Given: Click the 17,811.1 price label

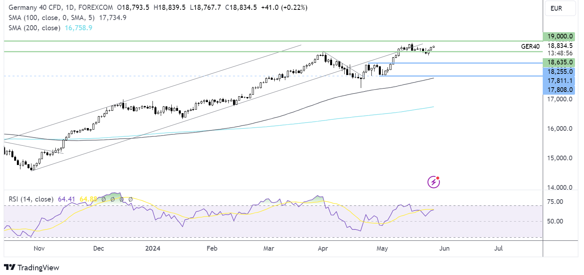Looking at the screenshot, I should coord(558,81).
